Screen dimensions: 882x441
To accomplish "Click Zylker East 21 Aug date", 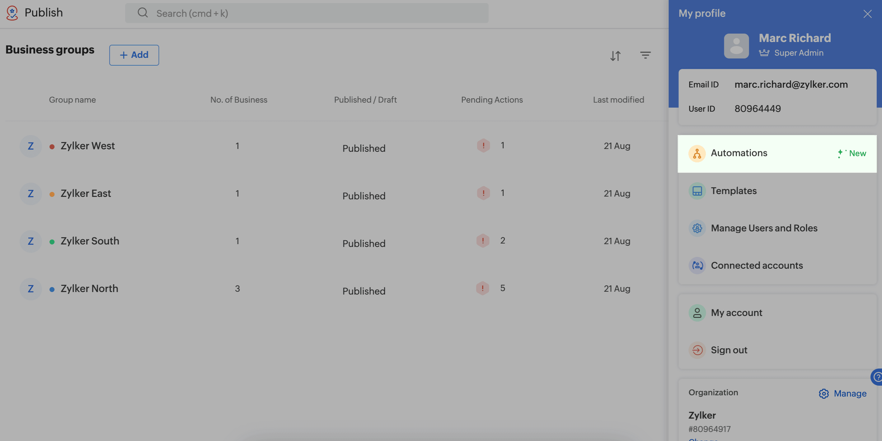I will pyautogui.click(x=617, y=194).
